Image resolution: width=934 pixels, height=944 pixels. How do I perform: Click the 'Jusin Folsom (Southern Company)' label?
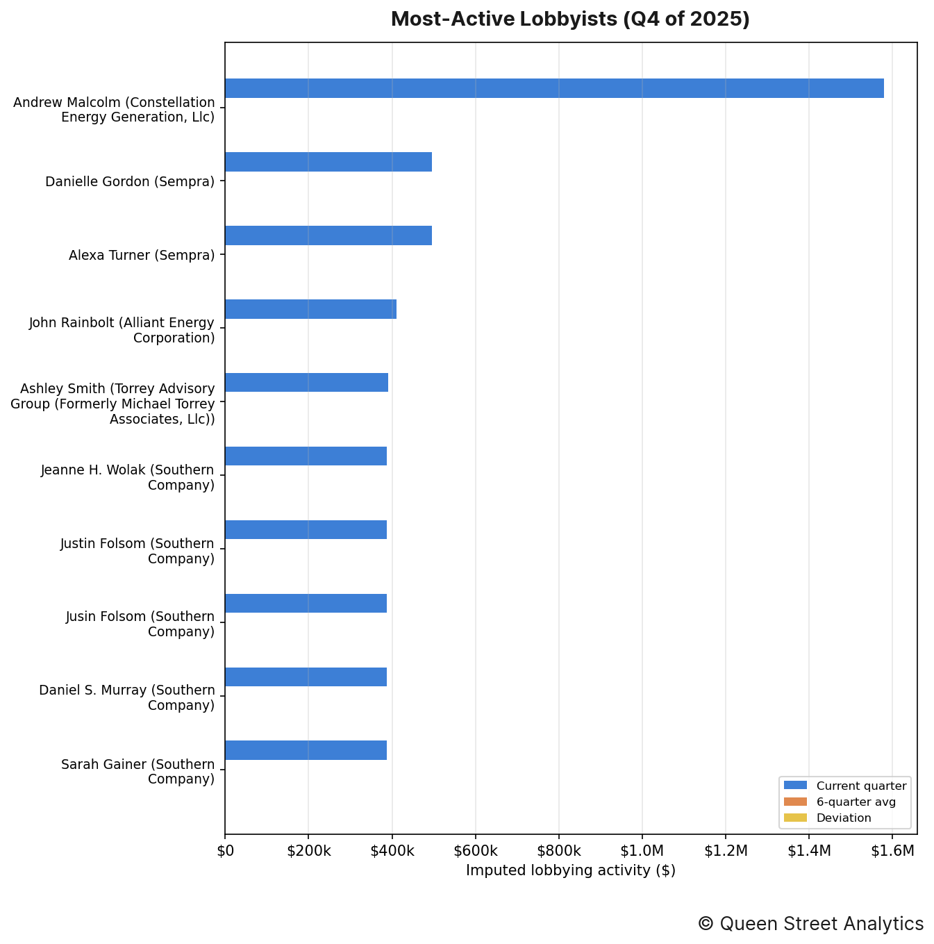[x=140, y=624]
